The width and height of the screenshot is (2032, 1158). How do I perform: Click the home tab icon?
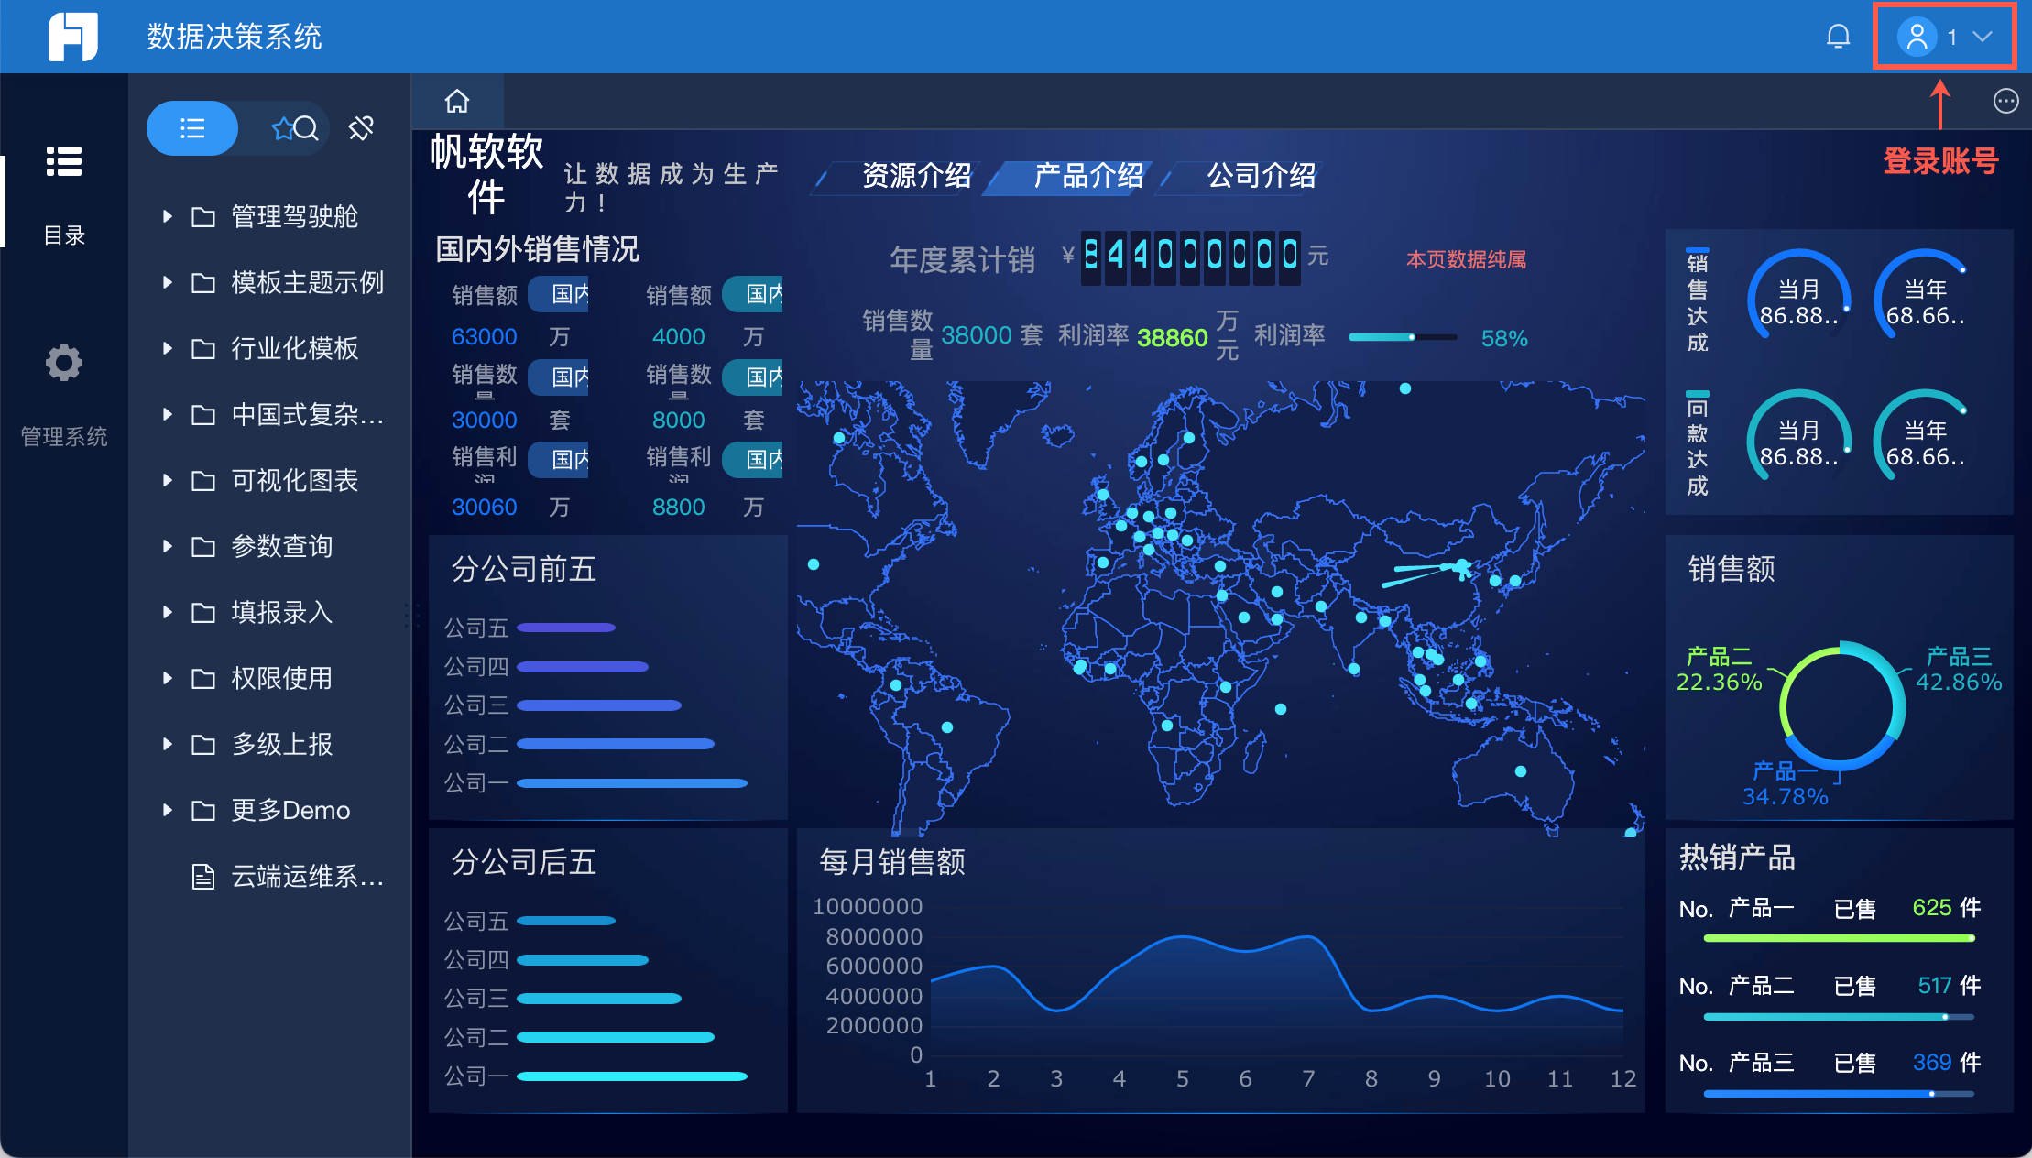pos(457,101)
